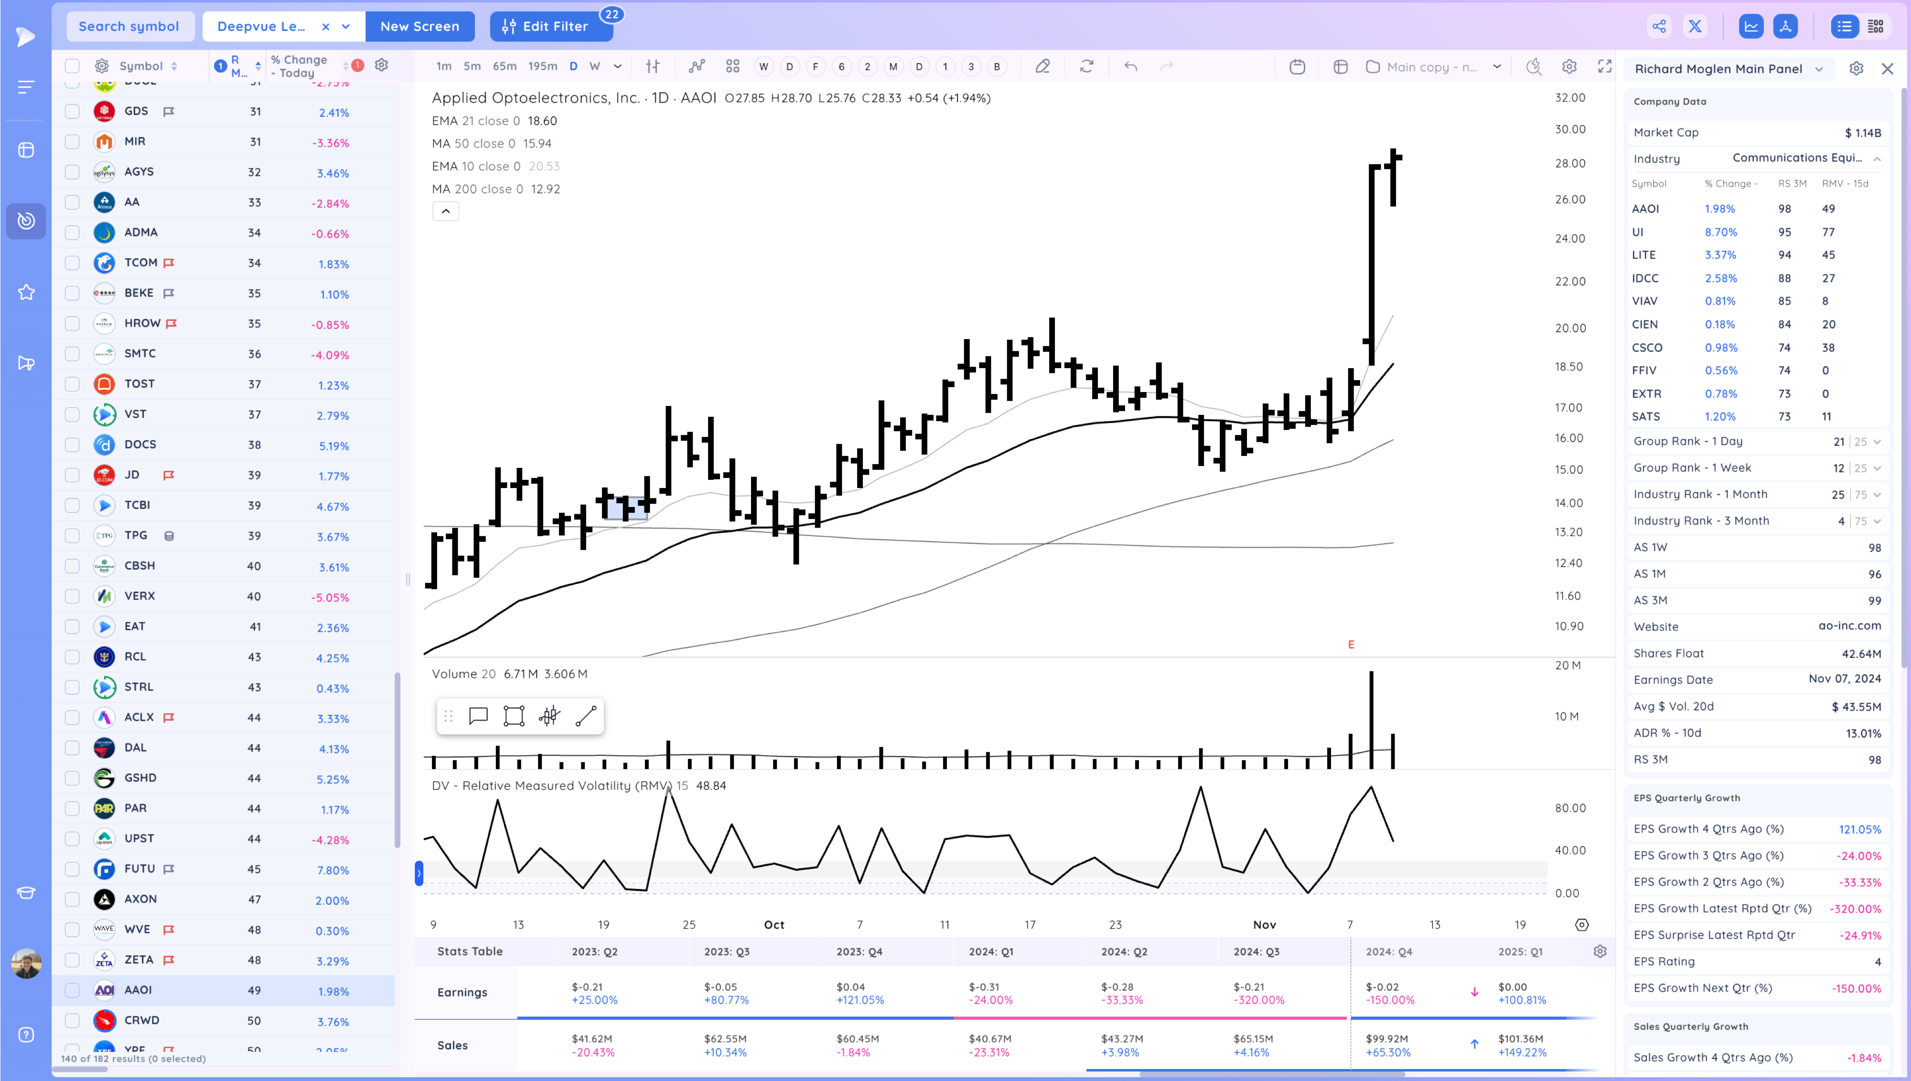1911x1081 pixels.
Task: Select the rectangle drawing tool
Action: (x=513, y=717)
